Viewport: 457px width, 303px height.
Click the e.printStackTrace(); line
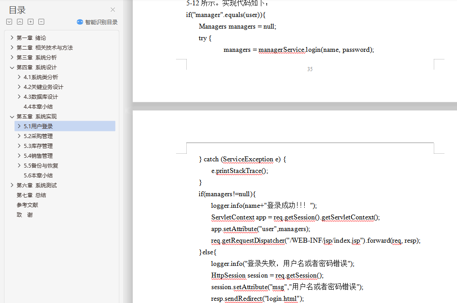[x=239, y=171]
